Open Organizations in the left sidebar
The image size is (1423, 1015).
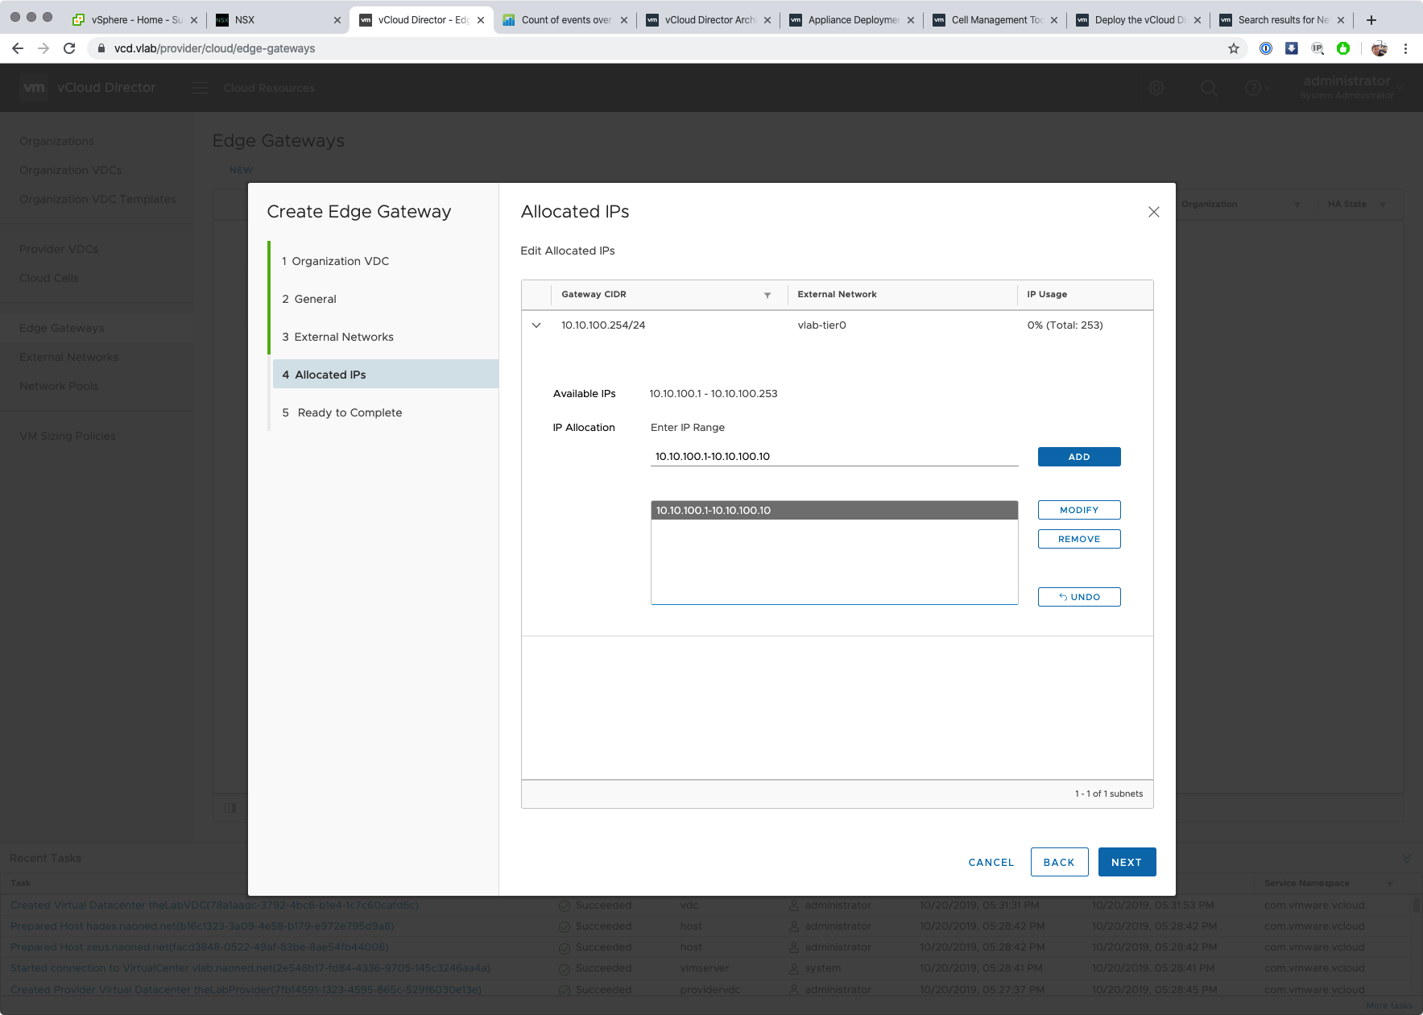coord(56,141)
